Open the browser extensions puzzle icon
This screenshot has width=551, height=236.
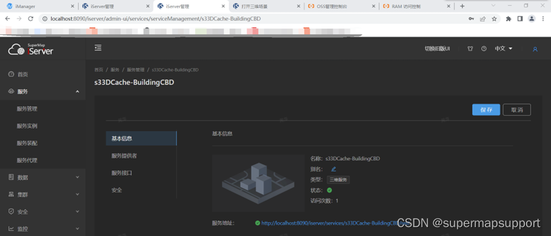(x=508, y=19)
